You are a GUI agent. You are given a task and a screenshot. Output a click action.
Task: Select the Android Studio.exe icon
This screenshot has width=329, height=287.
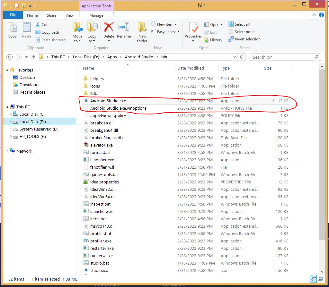point(86,101)
